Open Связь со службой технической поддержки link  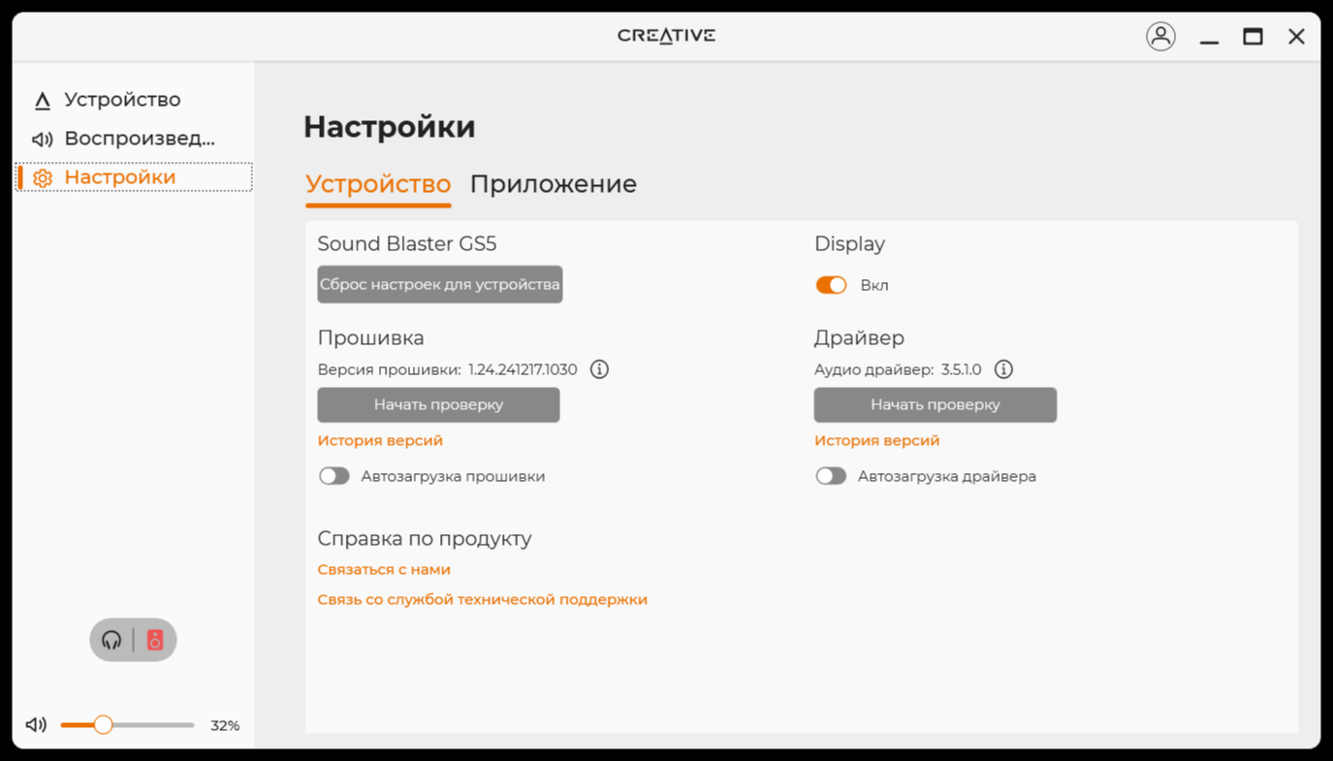point(483,599)
